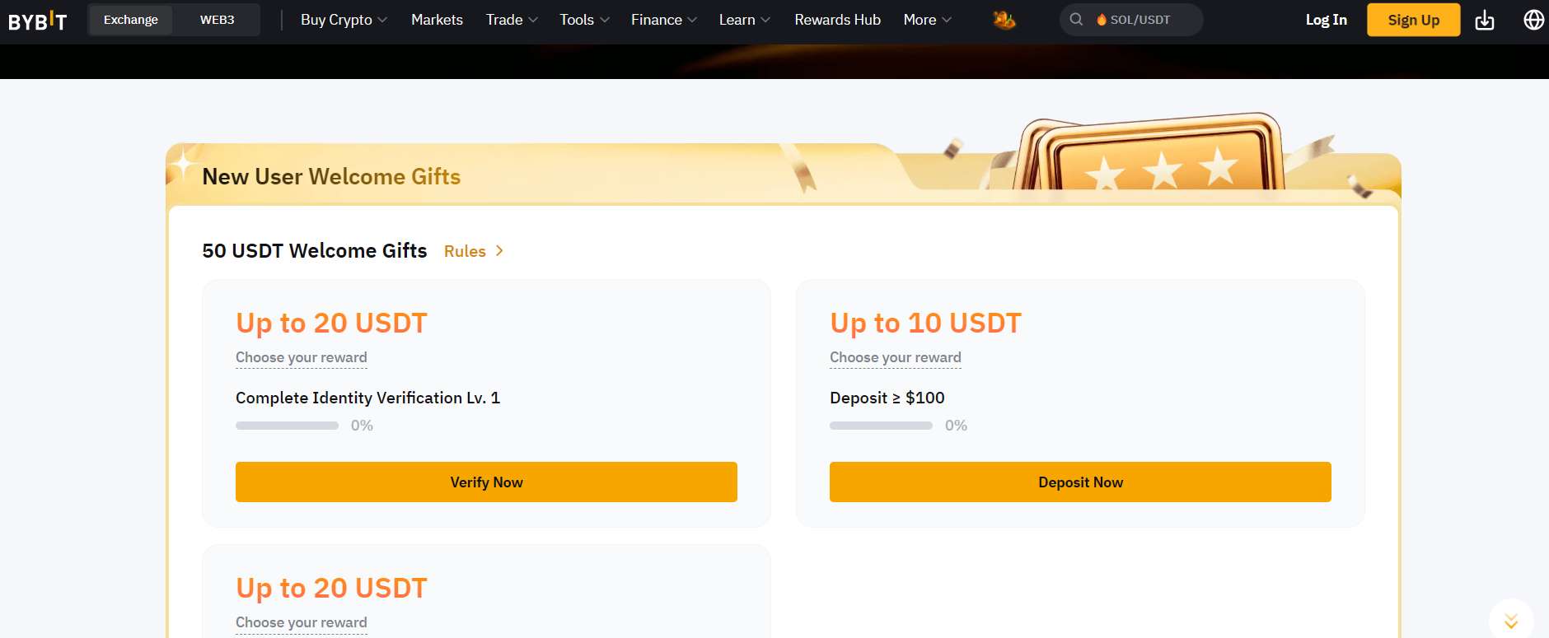Expand the Trade dropdown menu

[512, 20]
